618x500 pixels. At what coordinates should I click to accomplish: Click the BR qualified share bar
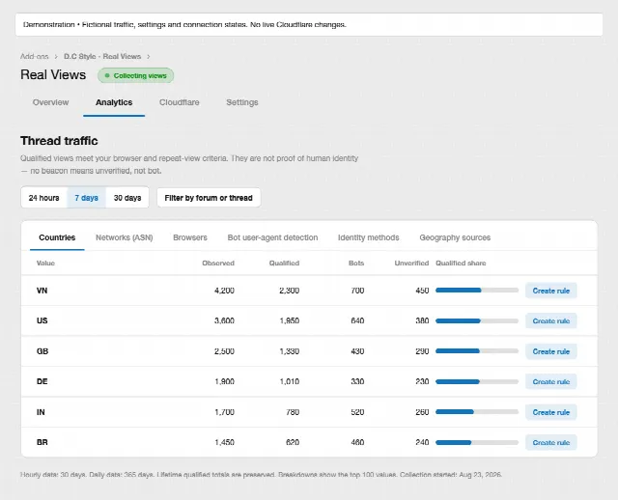(x=477, y=442)
